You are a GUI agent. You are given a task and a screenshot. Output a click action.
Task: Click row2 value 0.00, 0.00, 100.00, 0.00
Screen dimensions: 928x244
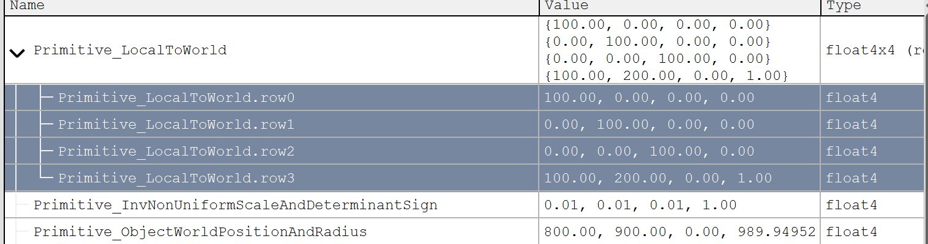coord(649,151)
